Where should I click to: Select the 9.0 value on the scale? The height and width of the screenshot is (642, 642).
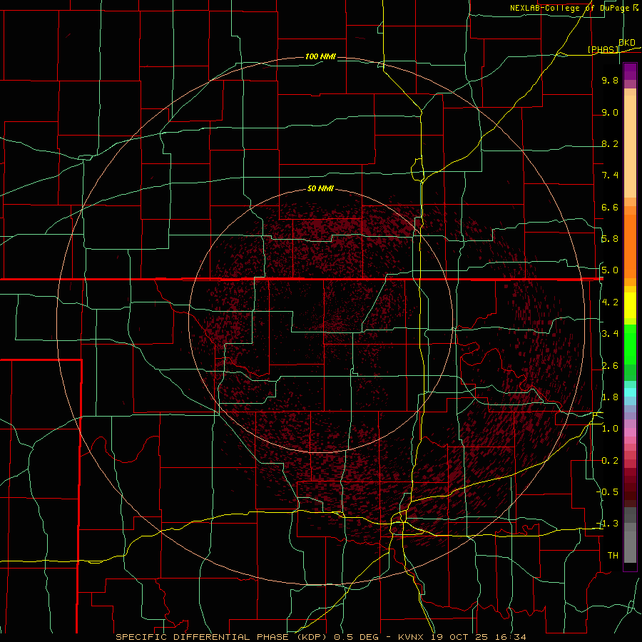610,112
